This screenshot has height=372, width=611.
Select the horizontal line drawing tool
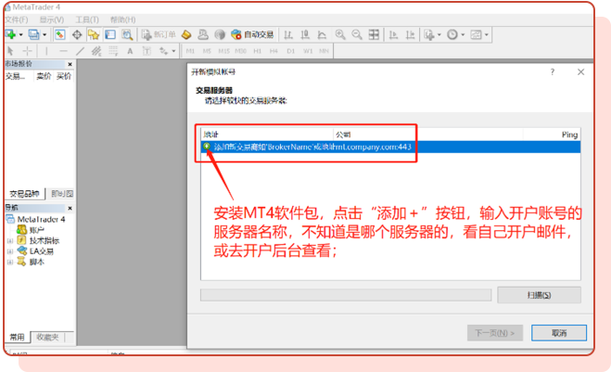point(63,51)
